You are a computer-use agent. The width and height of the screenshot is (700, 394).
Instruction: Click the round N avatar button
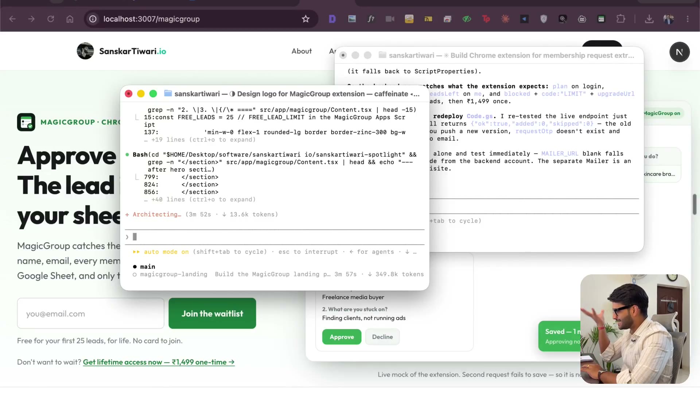point(679,52)
